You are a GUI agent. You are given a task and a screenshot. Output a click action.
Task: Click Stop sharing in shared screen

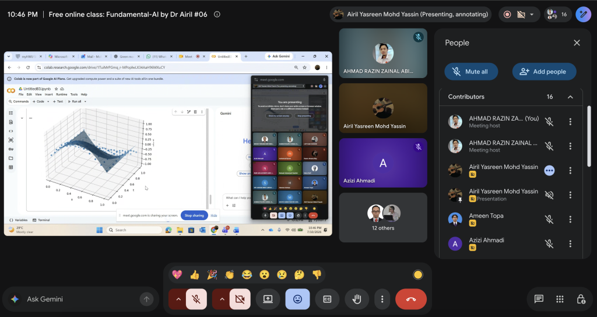click(x=194, y=216)
